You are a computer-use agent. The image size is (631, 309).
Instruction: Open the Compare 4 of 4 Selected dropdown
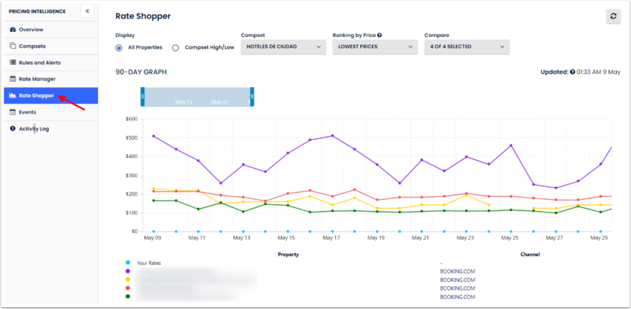pos(466,47)
